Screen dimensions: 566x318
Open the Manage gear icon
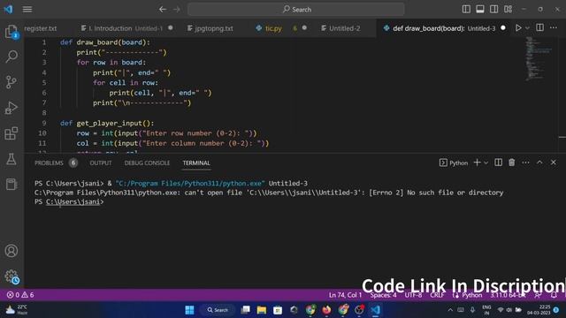(x=11, y=276)
